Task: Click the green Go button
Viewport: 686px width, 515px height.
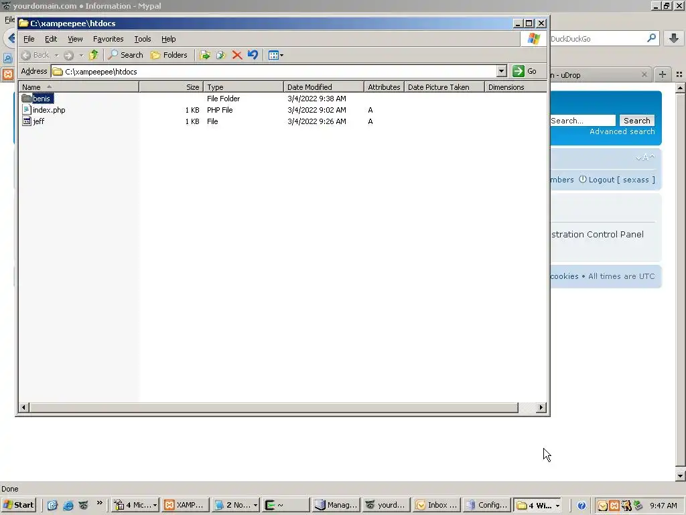Action: coord(525,71)
